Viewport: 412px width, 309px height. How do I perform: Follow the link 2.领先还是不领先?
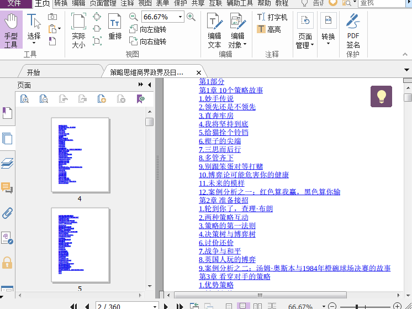point(227,107)
